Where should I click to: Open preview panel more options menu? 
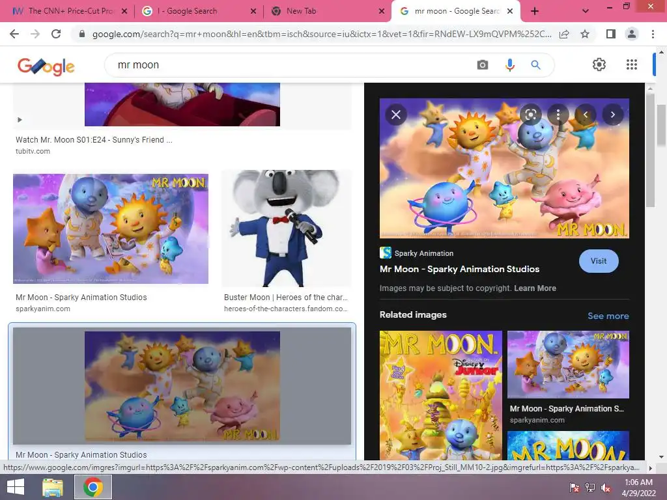coord(558,115)
